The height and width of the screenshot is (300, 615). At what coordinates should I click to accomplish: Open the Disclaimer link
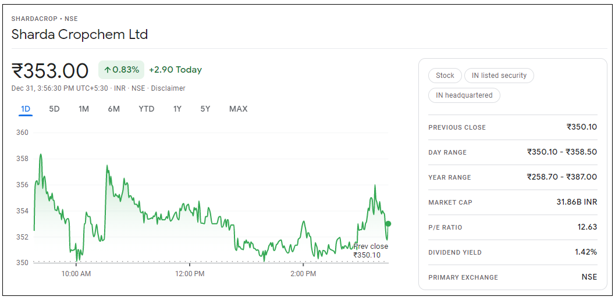[x=168, y=88]
